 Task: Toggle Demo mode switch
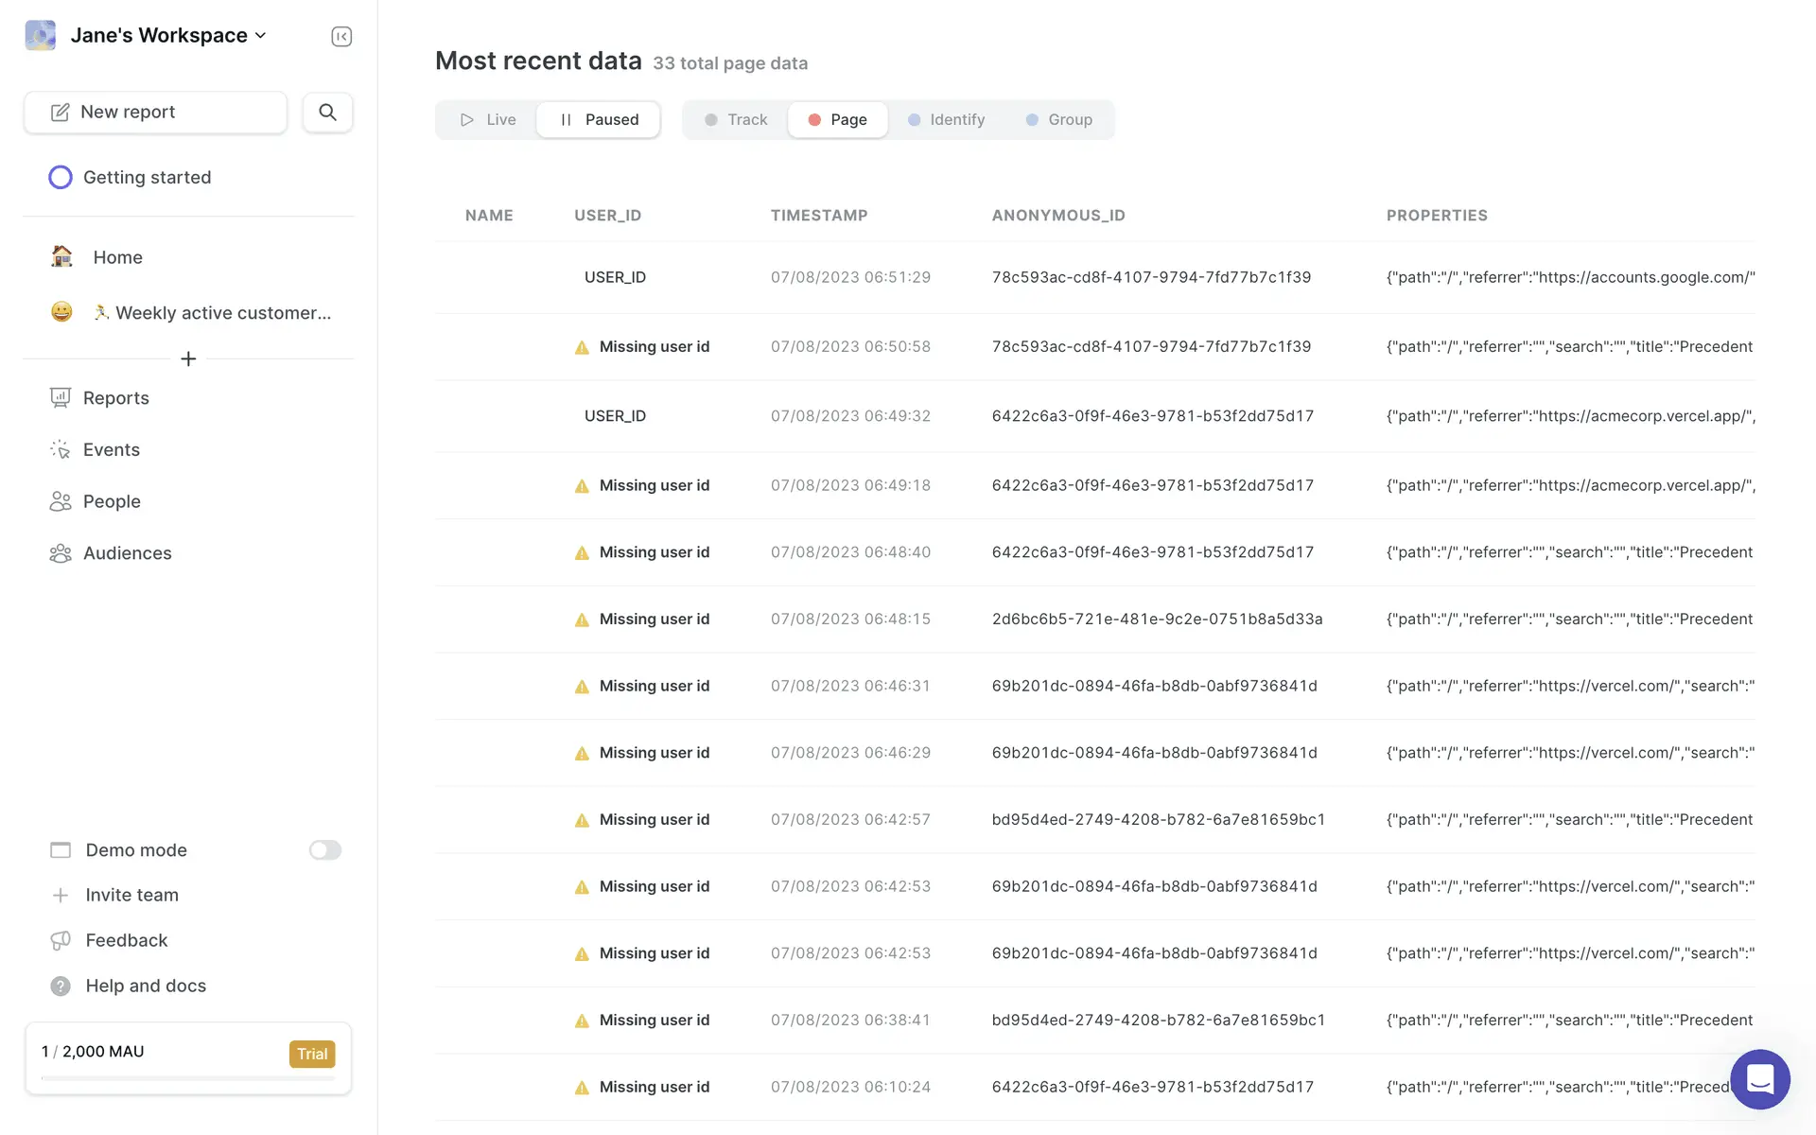tap(324, 850)
